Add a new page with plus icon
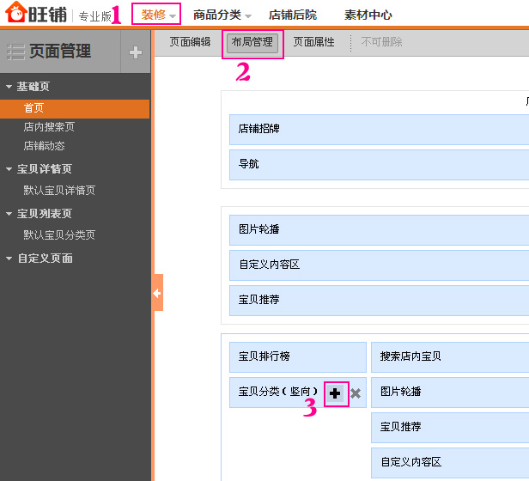Image resolution: width=529 pixels, height=481 pixels. (135, 52)
